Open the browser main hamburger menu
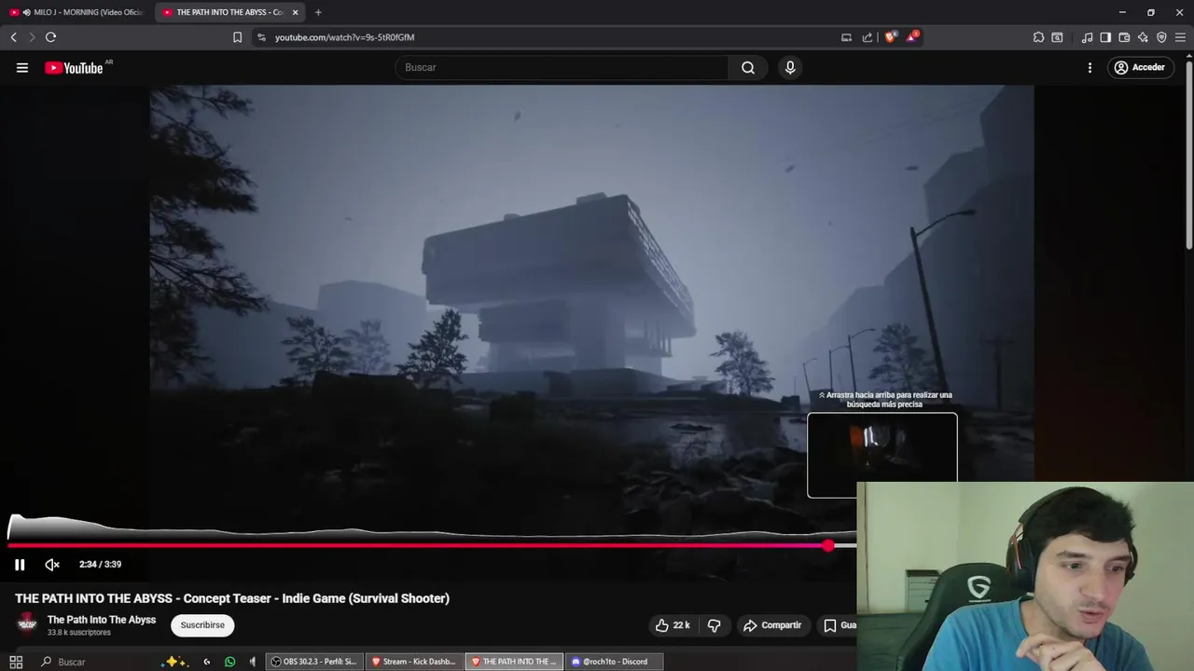The width and height of the screenshot is (1194, 671). 1180,37
